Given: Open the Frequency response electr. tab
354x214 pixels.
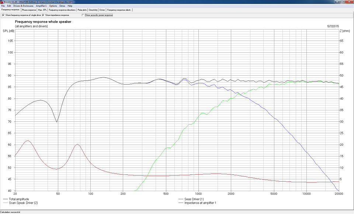Looking at the screenshot, I should [119, 10].
